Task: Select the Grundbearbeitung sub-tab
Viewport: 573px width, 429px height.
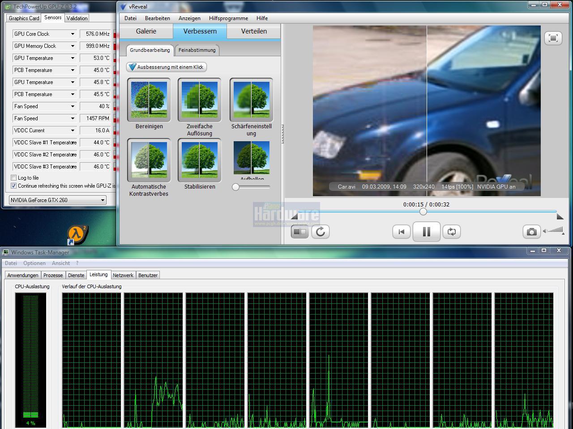Action: 150,50
